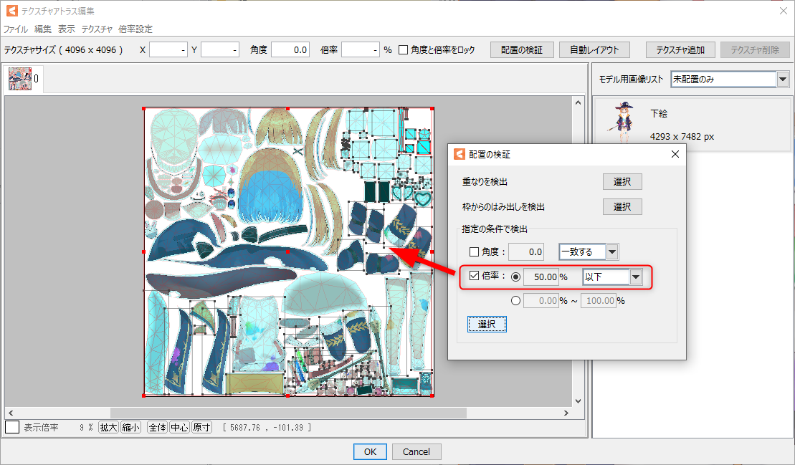Open the テクスチャ menu
Screen dimensions: 795x465
click(97, 29)
